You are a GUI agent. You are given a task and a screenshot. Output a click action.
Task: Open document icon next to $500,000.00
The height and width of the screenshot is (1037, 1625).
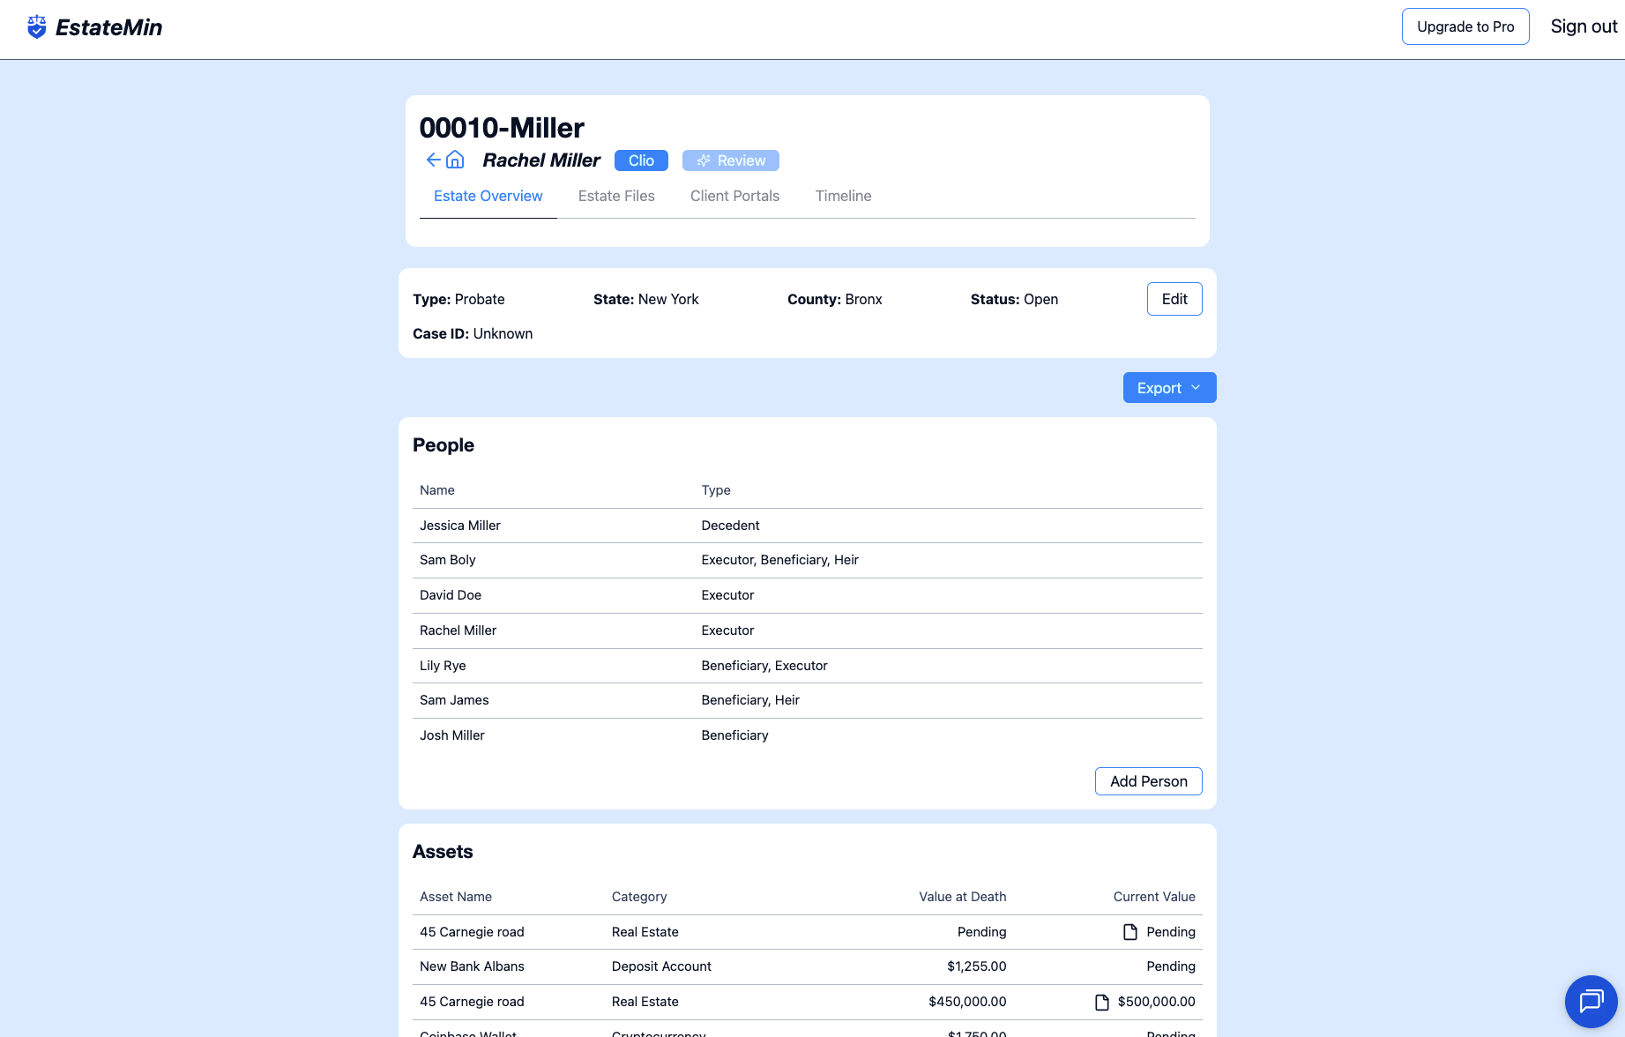pyautogui.click(x=1101, y=1002)
